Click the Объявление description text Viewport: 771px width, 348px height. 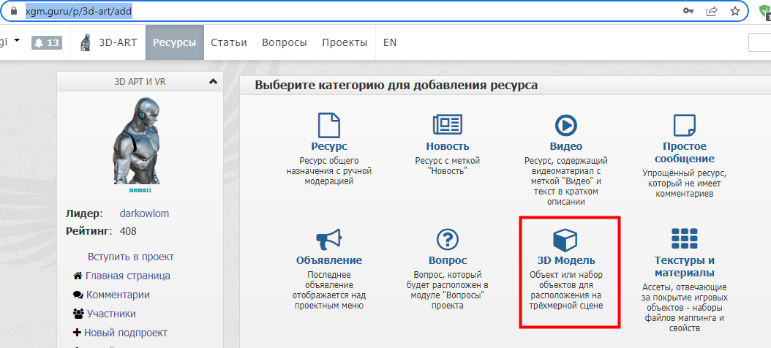click(329, 290)
